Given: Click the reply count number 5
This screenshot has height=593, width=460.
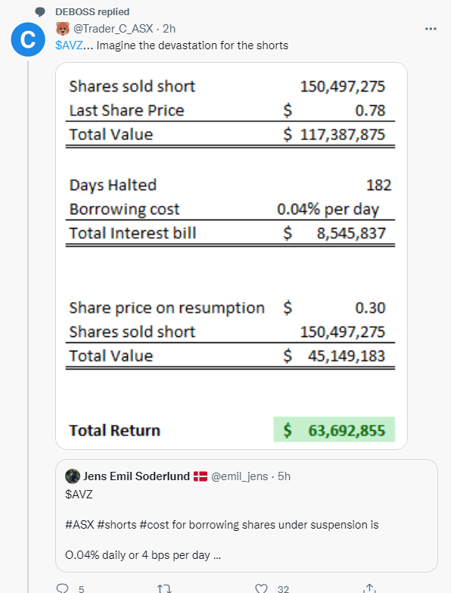Looking at the screenshot, I should pyautogui.click(x=81, y=588).
